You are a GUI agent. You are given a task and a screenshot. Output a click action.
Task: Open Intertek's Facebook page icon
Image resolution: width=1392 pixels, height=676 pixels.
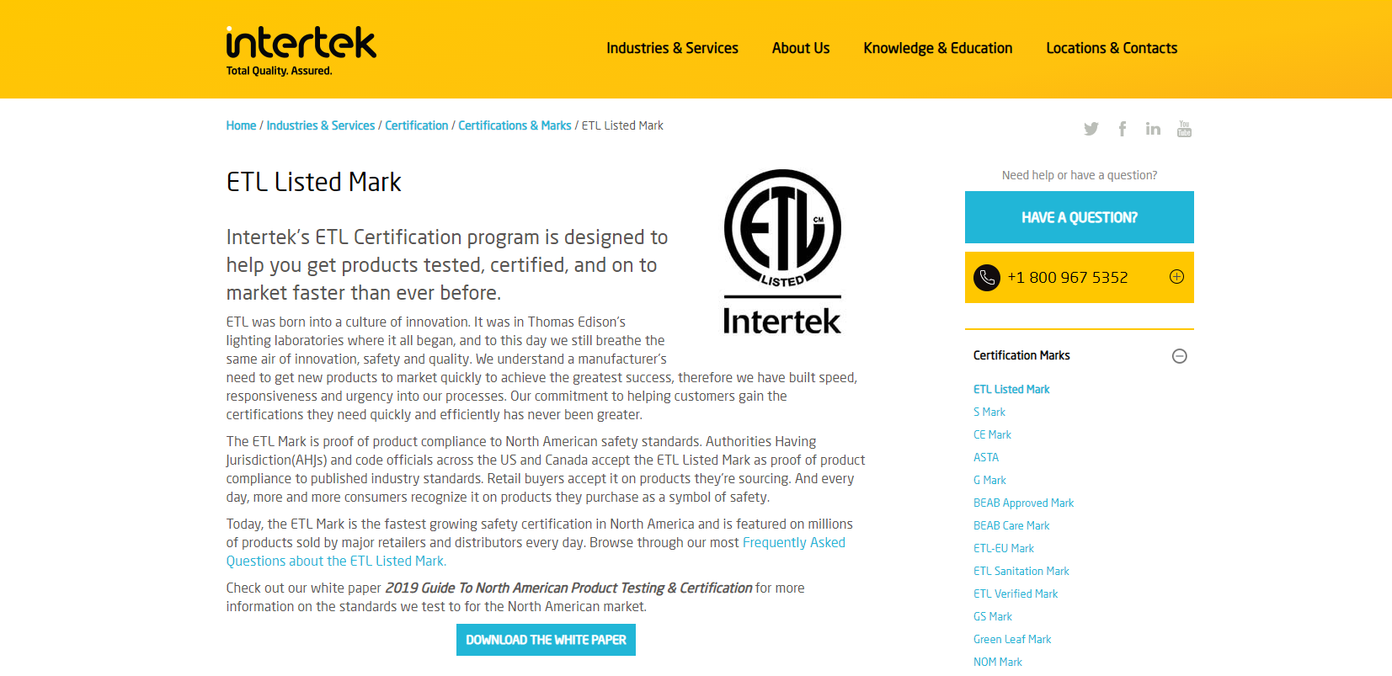pos(1122,129)
